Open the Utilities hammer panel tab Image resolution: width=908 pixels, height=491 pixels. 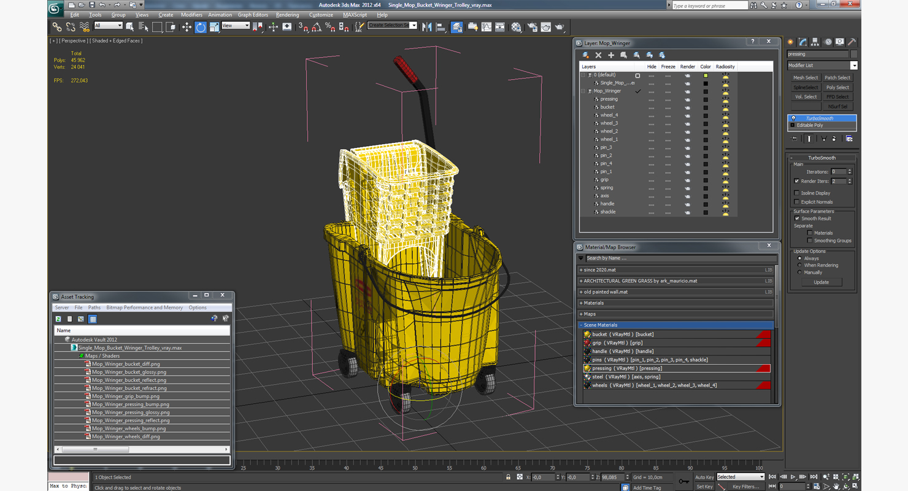coord(852,42)
